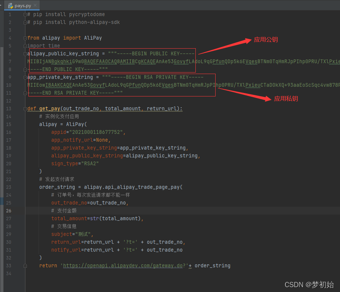This screenshot has height=292, width=340.
Task: Open the openapi.alipaydev.com gateway URL
Action: point(123,265)
